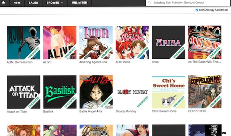
Task: Click the 'COPPELION' title link
Action: 197,111
